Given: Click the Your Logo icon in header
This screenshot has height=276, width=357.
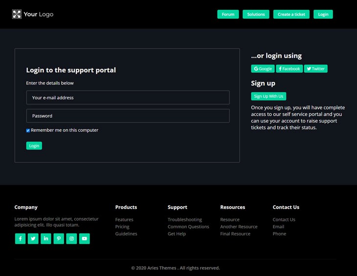Looking at the screenshot, I should [17, 14].
